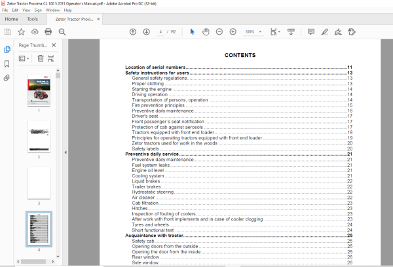Open the Find text magnifier tool

(x=62, y=32)
